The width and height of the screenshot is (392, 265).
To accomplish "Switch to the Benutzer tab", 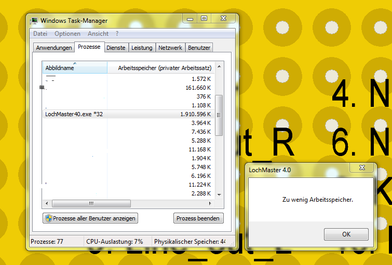I will 199,48.
